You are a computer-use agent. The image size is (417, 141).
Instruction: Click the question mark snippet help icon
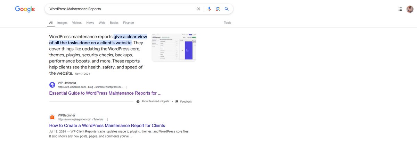[138, 102]
